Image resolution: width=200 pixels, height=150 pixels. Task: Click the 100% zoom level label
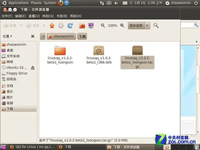tap(112, 26)
